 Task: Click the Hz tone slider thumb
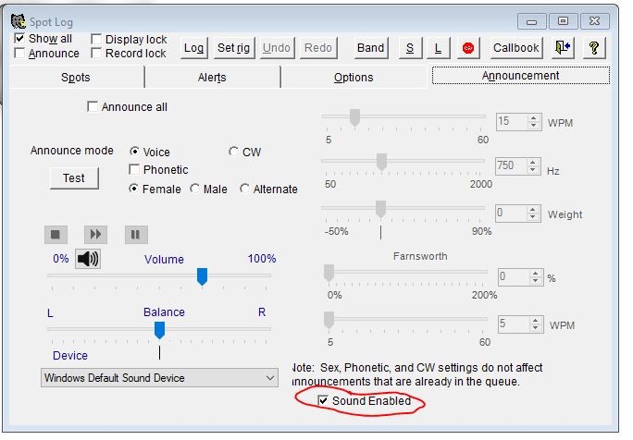click(x=381, y=162)
